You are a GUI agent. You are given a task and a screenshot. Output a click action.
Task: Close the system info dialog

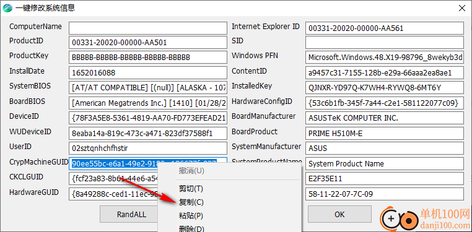click(461, 8)
